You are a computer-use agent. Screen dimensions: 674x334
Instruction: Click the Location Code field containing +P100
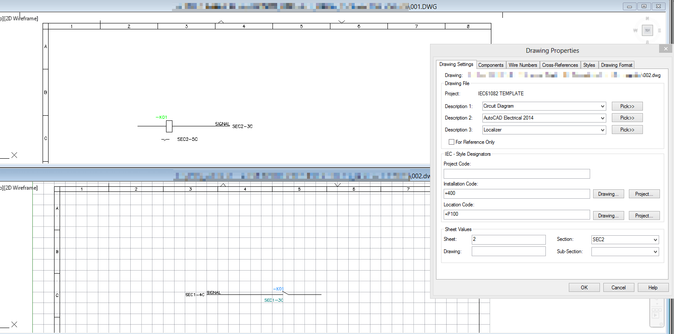516,214
